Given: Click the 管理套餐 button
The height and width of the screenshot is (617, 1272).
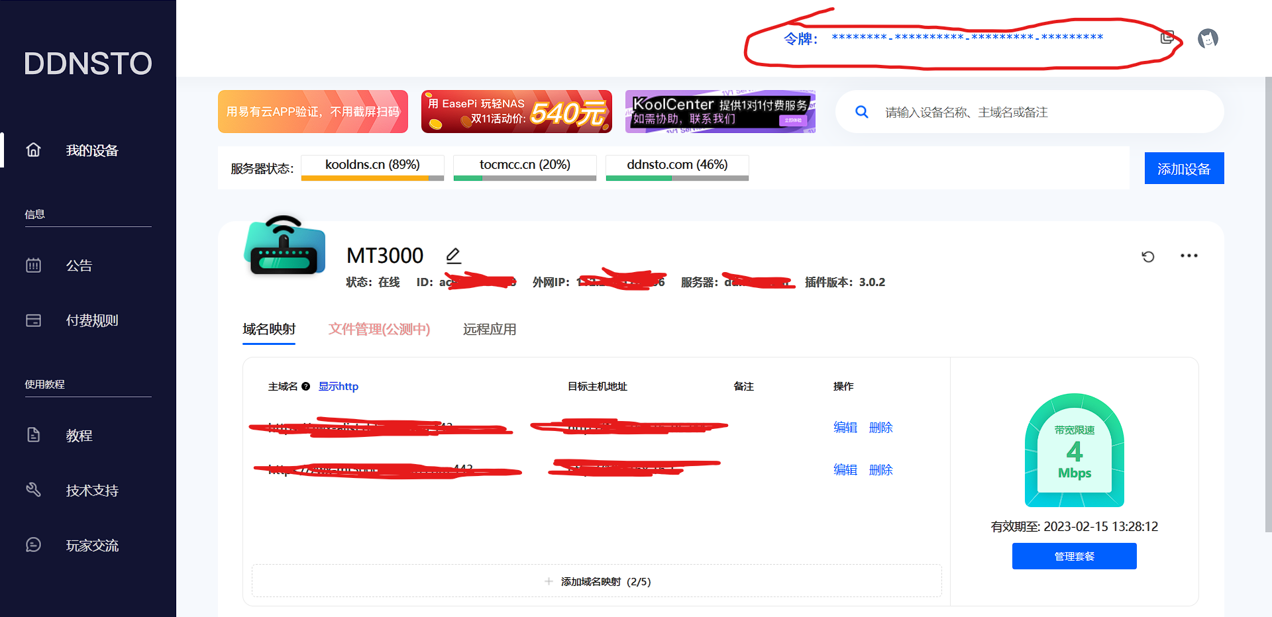Looking at the screenshot, I should pyautogui.click(x=1074, y=556).
